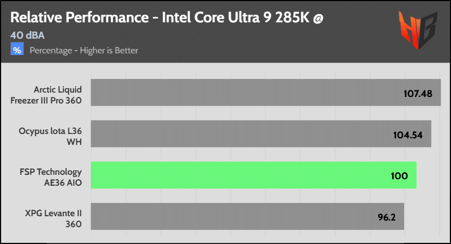The height and width of the screenshot is (244, 451).
Task: Click the XPG Levante II 360 label
Action: tap(53, 218)
